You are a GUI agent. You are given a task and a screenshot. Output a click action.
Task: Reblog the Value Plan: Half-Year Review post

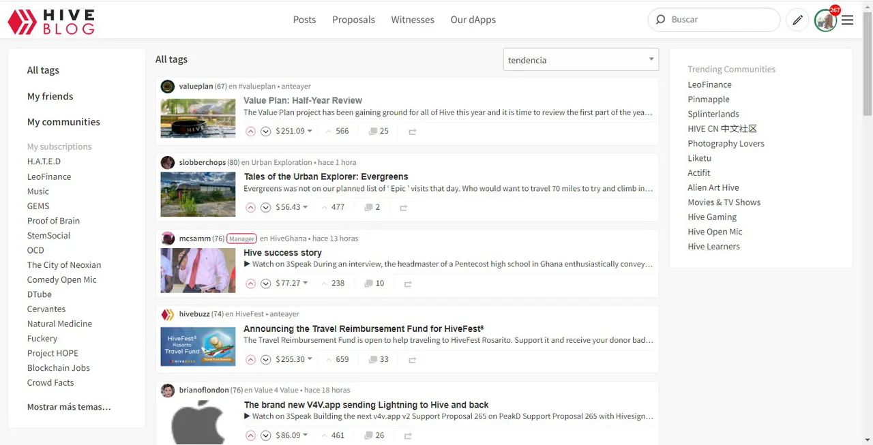413,132
